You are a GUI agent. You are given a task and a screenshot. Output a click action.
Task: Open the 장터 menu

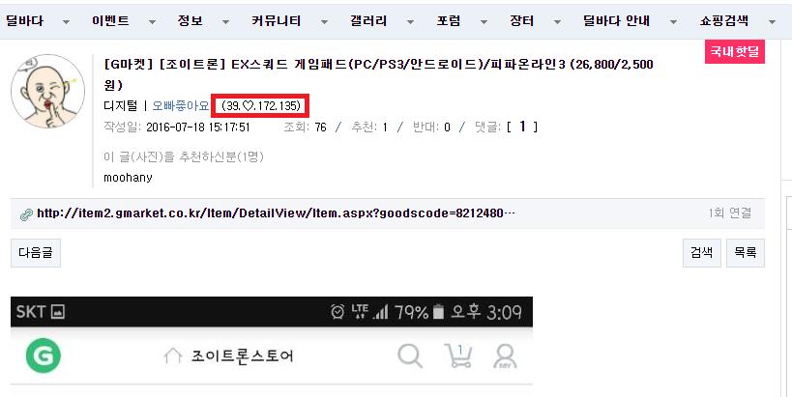click(x=522, y=20)
